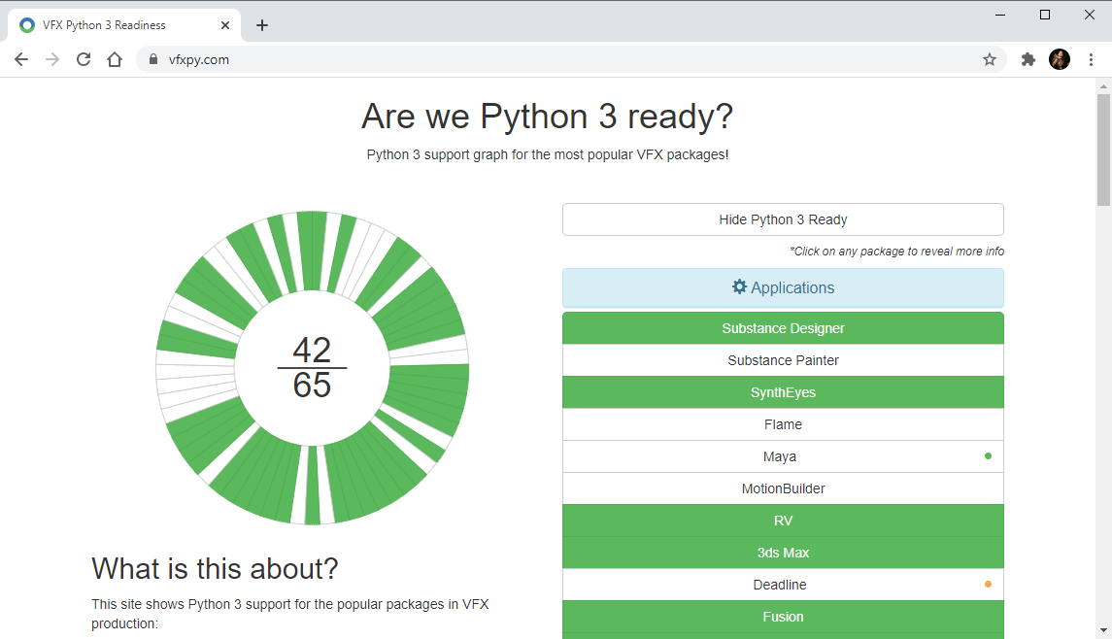This screenshot has height=639, width=1112.
Task: Expand the Substance Designer package row
Action: (783, 328)
